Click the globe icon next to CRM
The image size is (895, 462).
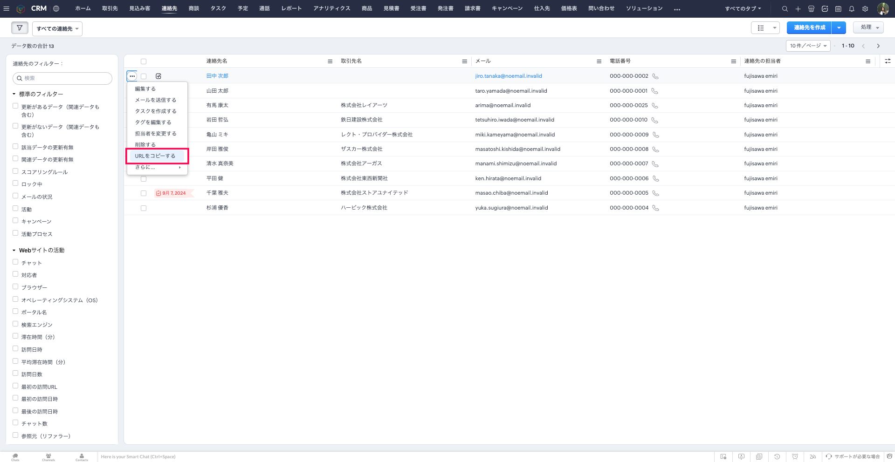[56, 8]
